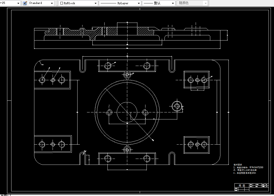Image resolution: width=274 pixels, height=196 pixels.
Task: Select note line 2 about 人工时效处理
Action: pos(245,170)
